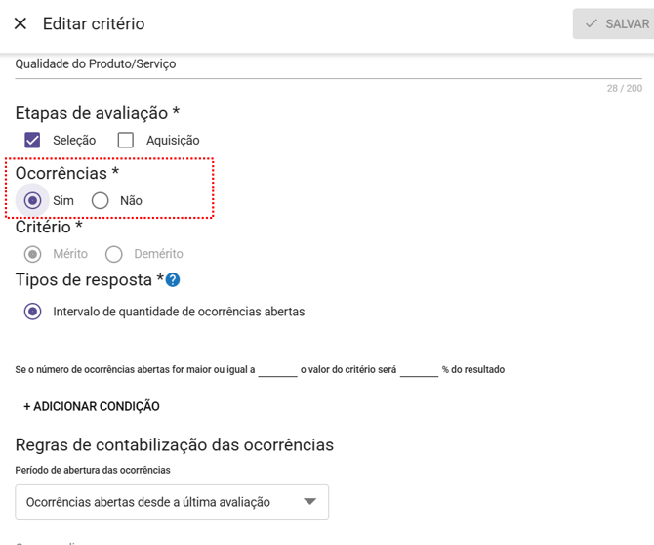
Task: Focus the criterion name field Qualidade do Produto/Serviço
Action: click(293, 64)
